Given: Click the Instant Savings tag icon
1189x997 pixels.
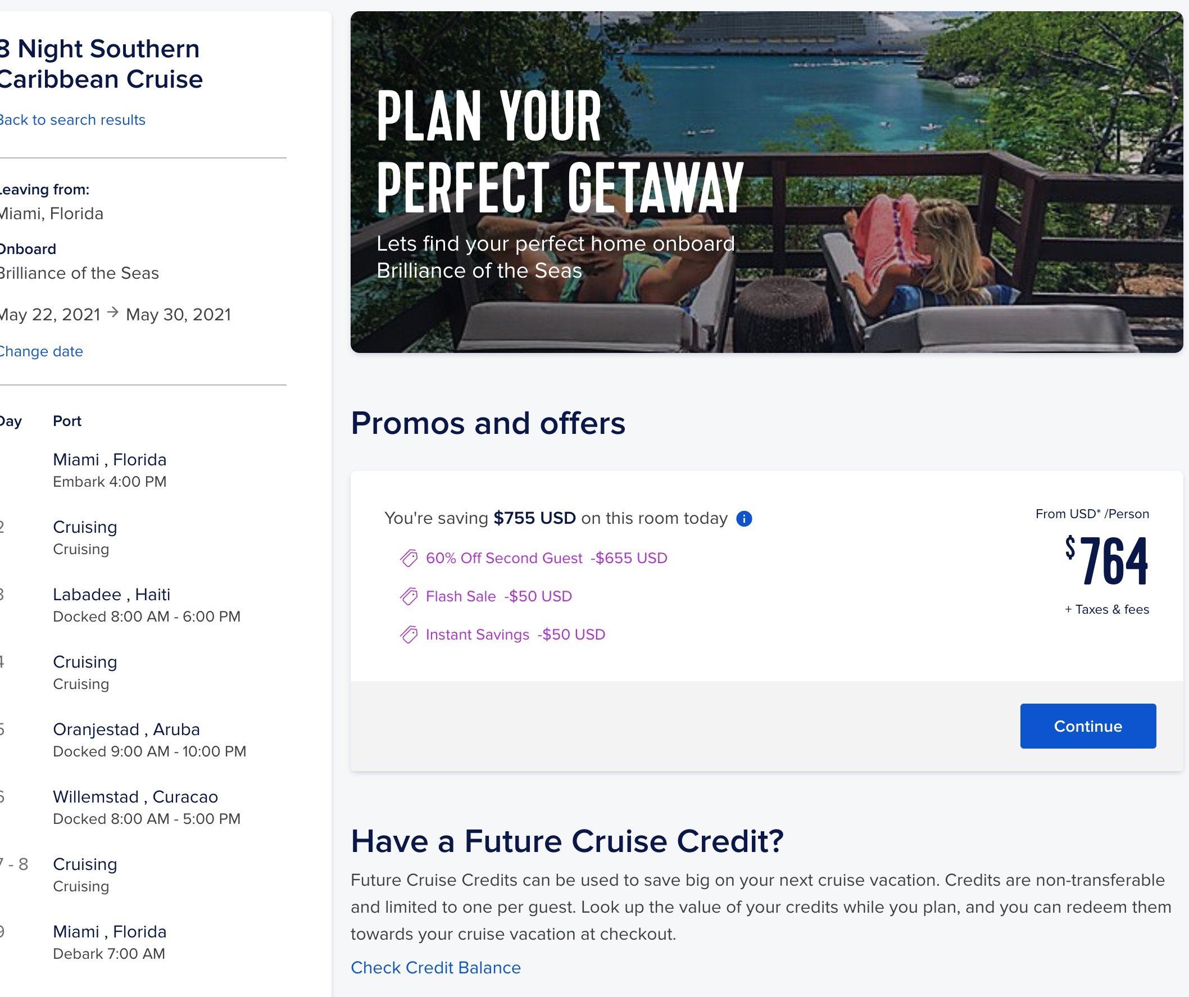Looking at the screenshot, I should (x=409, y=635).
